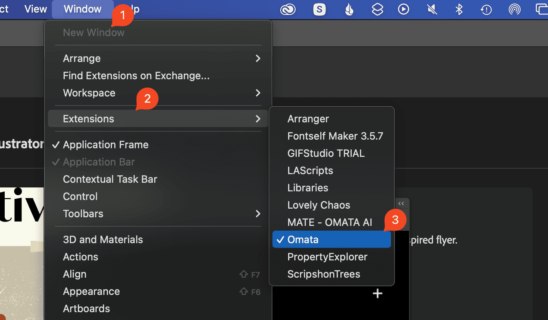Open MATE - OMATA AI extension

point(332,222)
